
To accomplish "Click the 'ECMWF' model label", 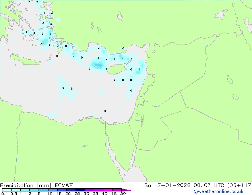I will (x=64, y=185).
